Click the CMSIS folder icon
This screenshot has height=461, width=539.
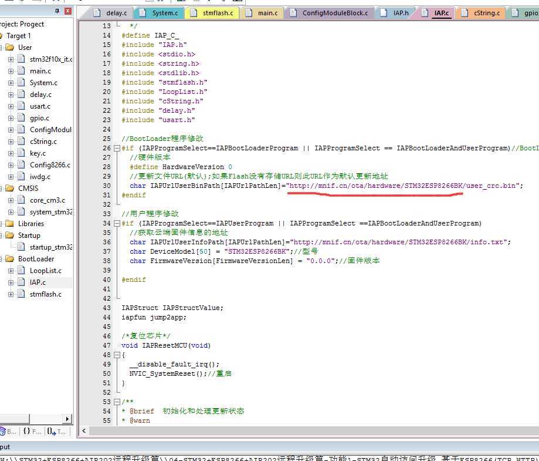[9, 189]
